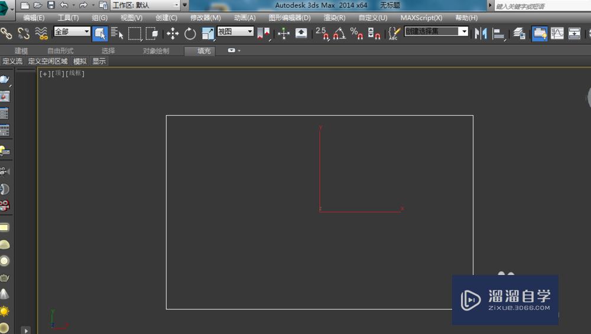Viewport: 591px width, 334px height.
Task: Toggle Keyboard Shortcut Override
Action: coord(301,34)
